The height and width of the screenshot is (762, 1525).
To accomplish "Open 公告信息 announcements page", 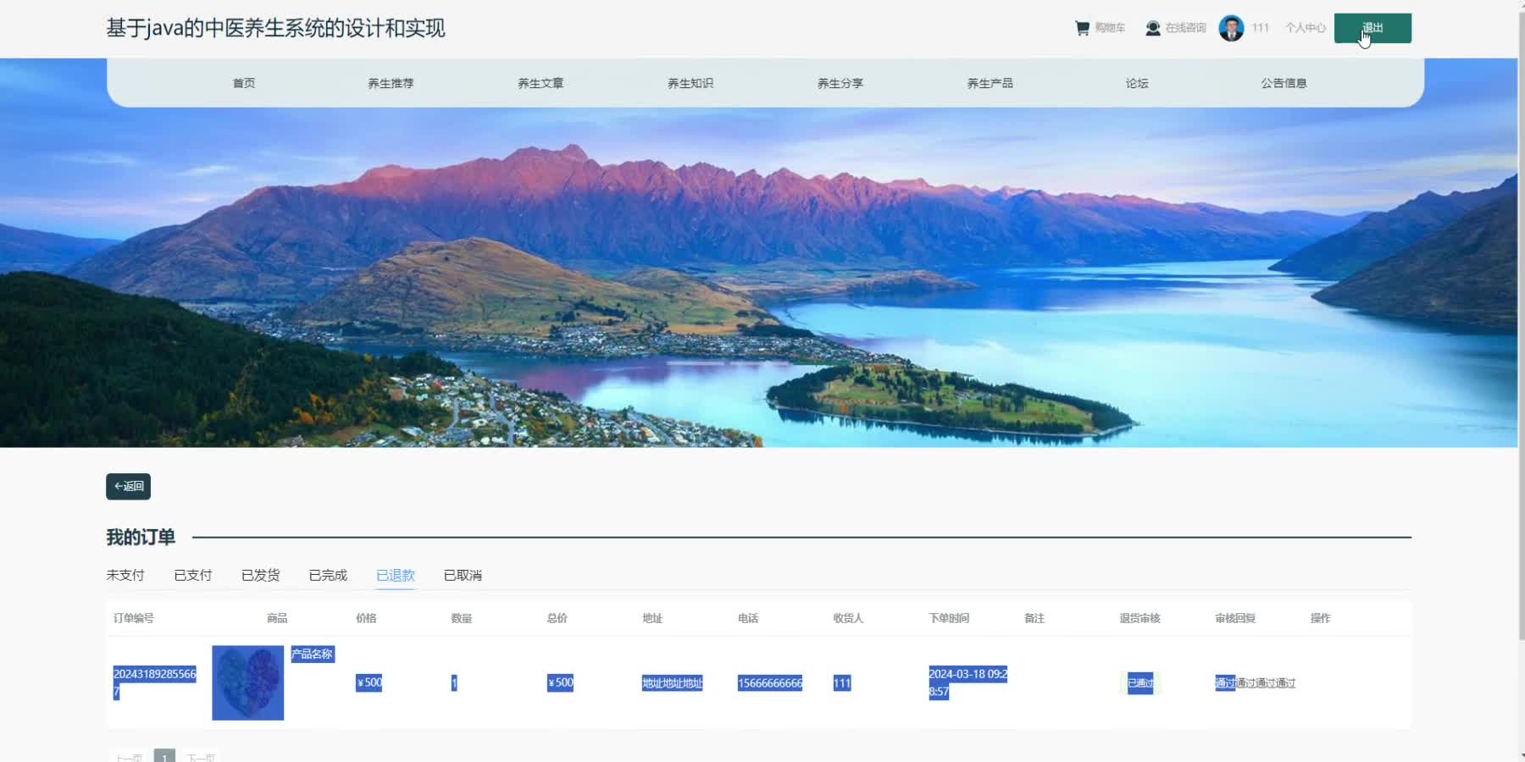I will (1284, 83).
